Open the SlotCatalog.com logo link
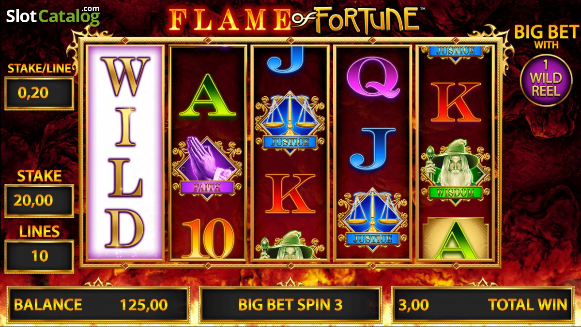Viewport: 581px width, 327px height. coord(53,15)
